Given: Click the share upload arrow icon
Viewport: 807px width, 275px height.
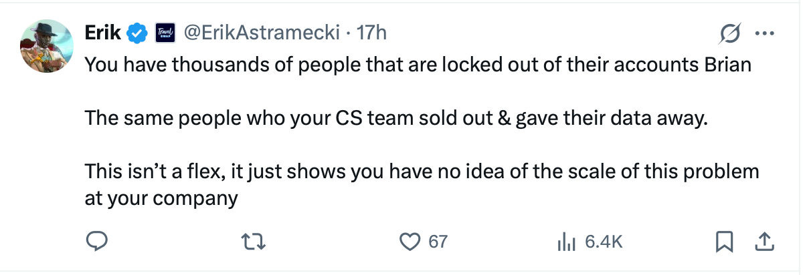Looking at the screenshot, I should point(763,242).
